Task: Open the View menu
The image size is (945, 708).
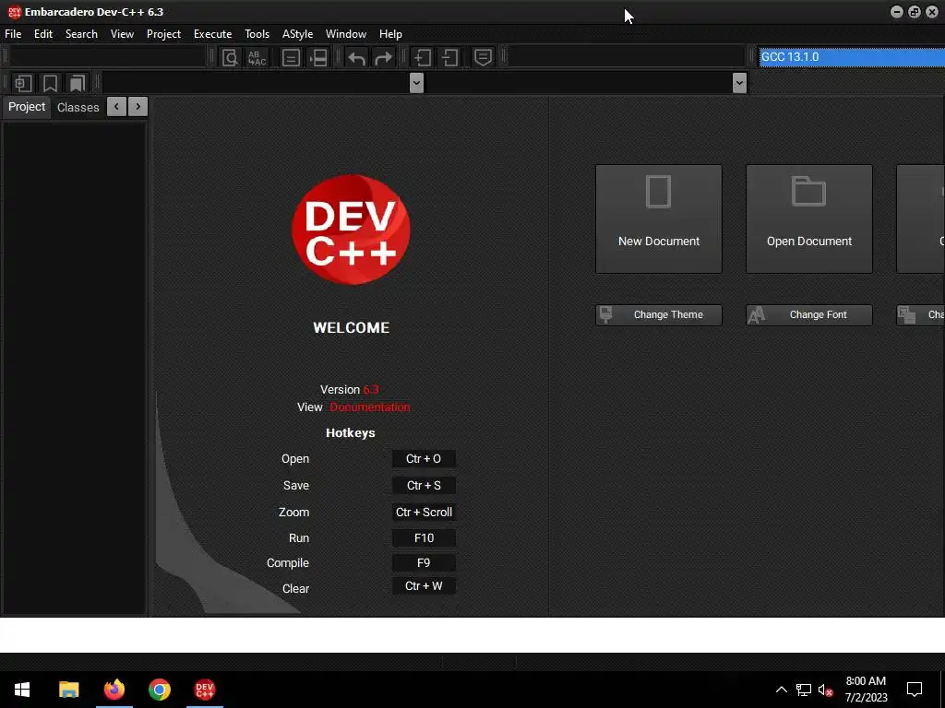Action: [123, 34]
